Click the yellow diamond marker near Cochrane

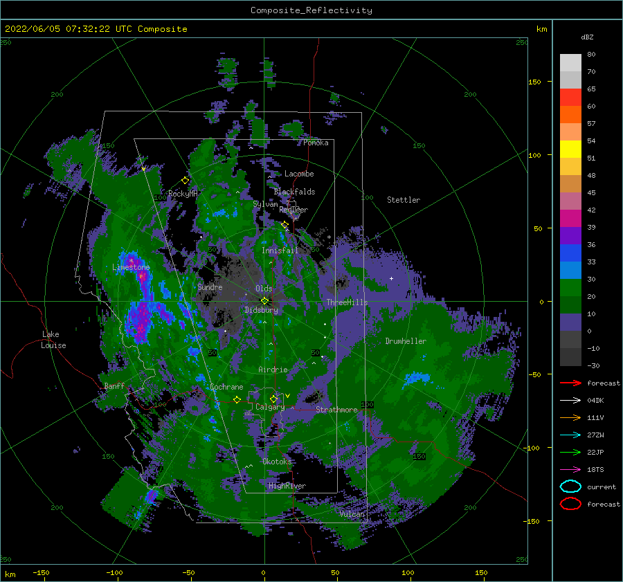click(x=237, y=399)
